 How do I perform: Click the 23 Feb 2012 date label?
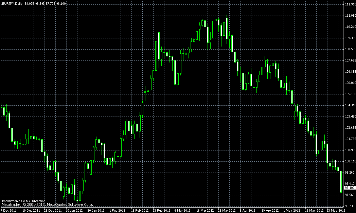tap(162, 211)
